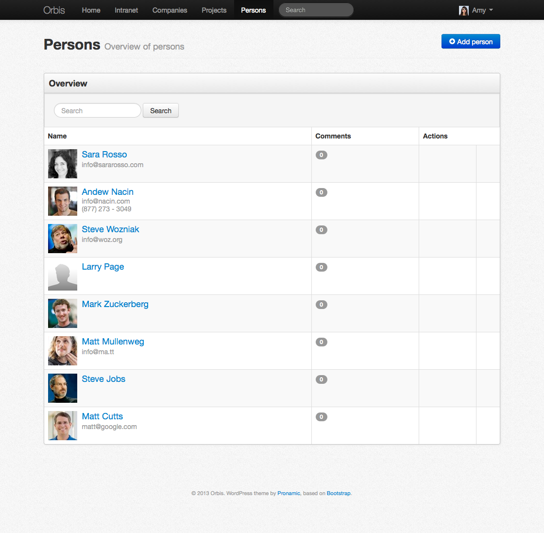
Task: Select the Persons nav tab
Action: click(x=254, y=10)
